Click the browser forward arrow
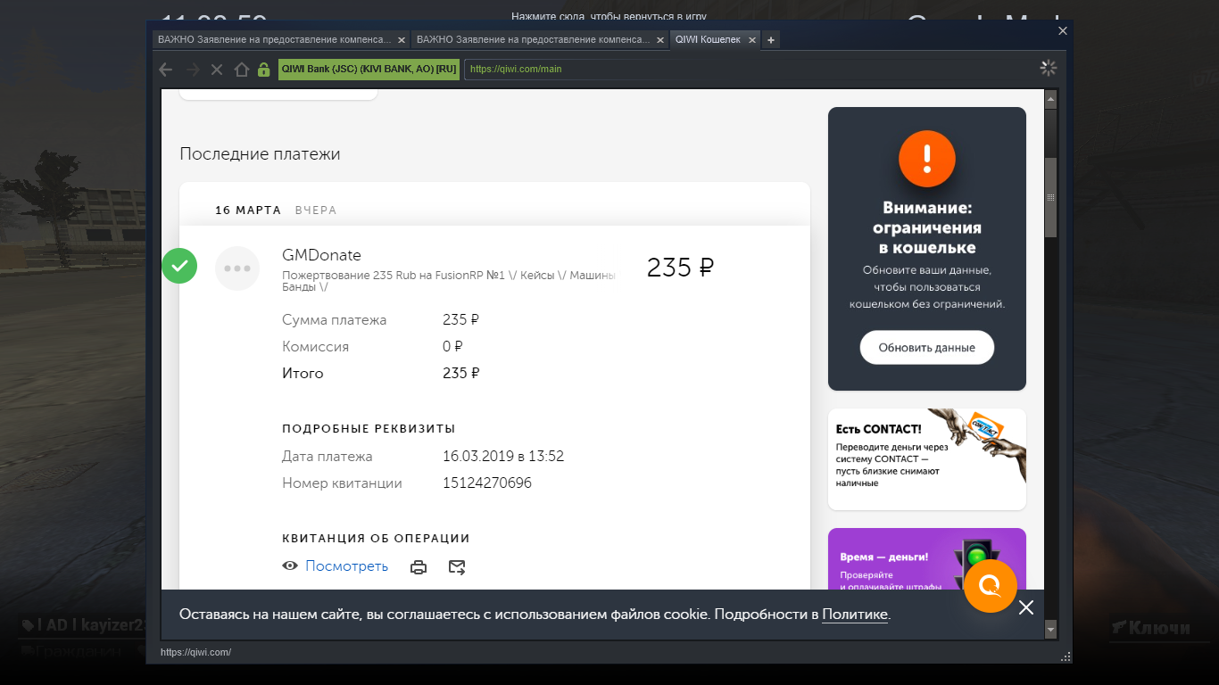 tap(192, 69)
